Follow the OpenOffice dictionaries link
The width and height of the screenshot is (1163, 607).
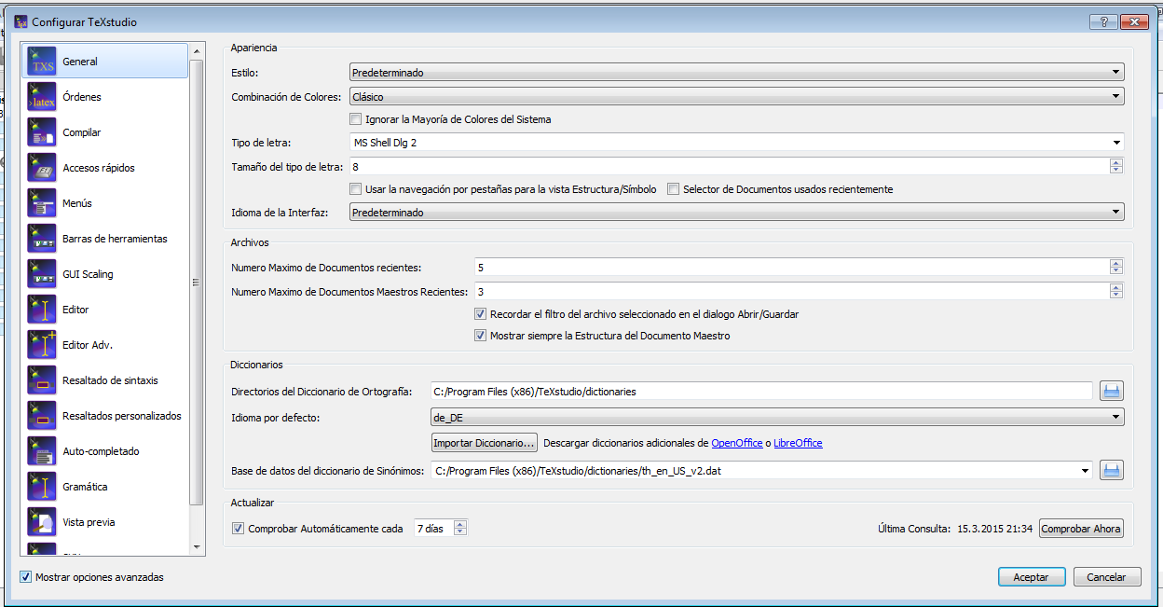pyautogui.click(x=737, y=443)
